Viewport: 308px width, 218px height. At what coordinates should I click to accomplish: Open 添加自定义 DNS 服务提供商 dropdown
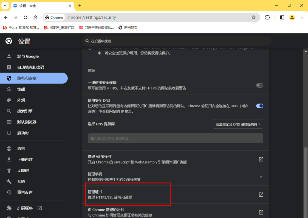coord(238,124)
